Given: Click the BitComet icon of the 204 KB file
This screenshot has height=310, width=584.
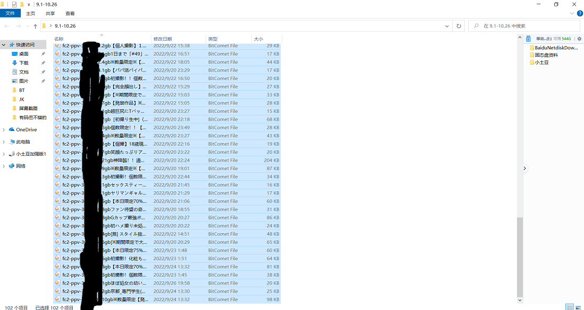Looking at the screenshot, I should [x=57, y=160].
